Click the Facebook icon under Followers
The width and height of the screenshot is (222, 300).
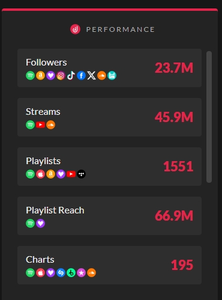click(81, 76)
